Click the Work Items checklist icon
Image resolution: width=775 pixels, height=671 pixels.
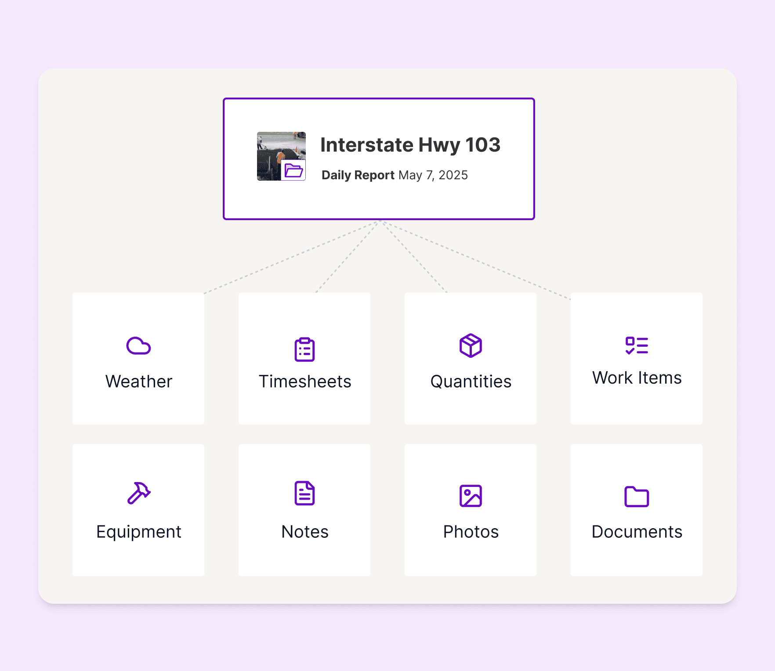pos(637,345)
